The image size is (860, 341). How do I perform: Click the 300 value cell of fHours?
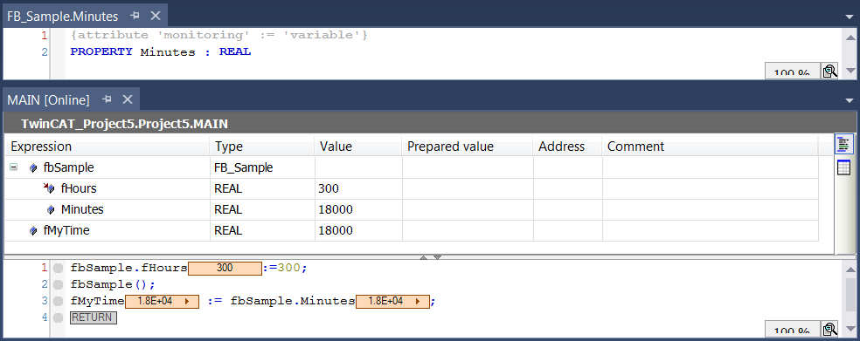(x=358, y=189)
